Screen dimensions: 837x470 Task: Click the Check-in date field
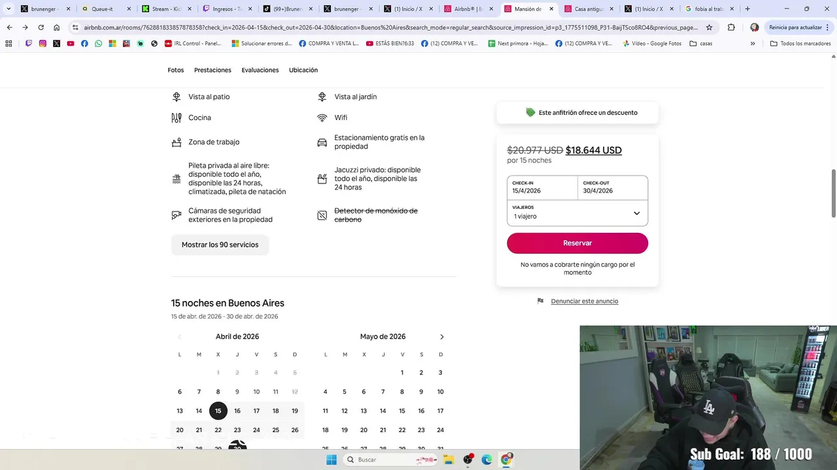543,187
